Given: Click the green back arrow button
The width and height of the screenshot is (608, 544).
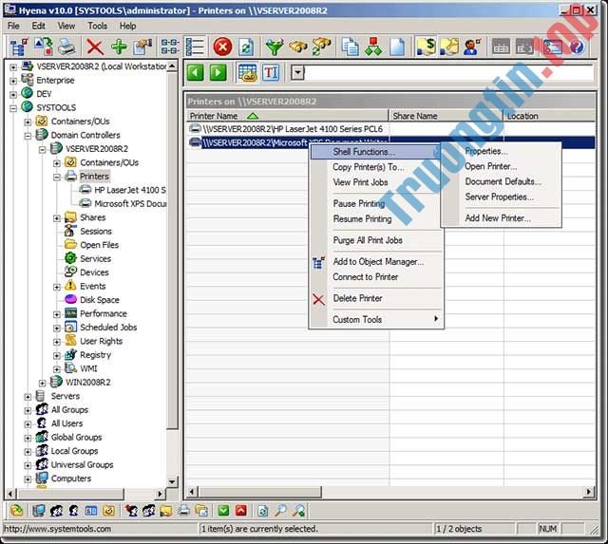Looking at the screenshot, I should (195, 72).
